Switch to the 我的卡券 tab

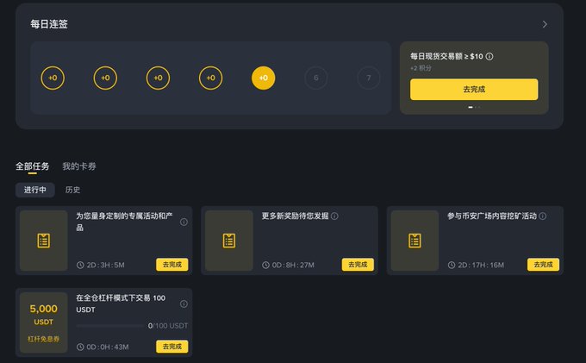79,166
